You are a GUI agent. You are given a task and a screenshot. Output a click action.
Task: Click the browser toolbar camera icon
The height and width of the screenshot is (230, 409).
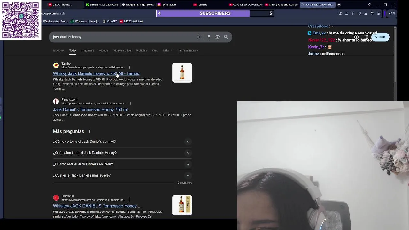pos(346,13)
